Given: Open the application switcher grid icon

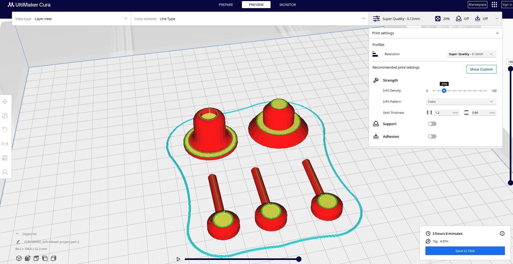Looking at the screenshot, I should coord(494,5).
